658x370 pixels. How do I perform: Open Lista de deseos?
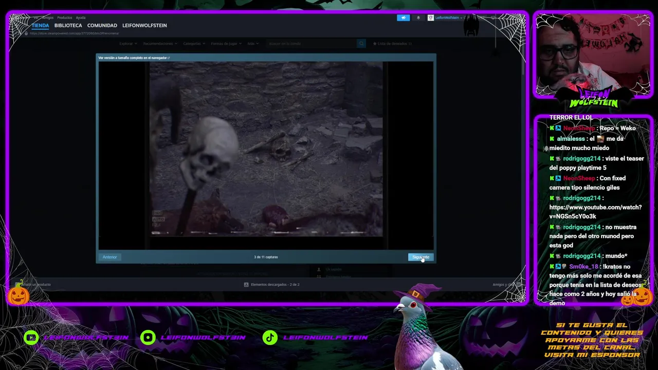point(393,44)
